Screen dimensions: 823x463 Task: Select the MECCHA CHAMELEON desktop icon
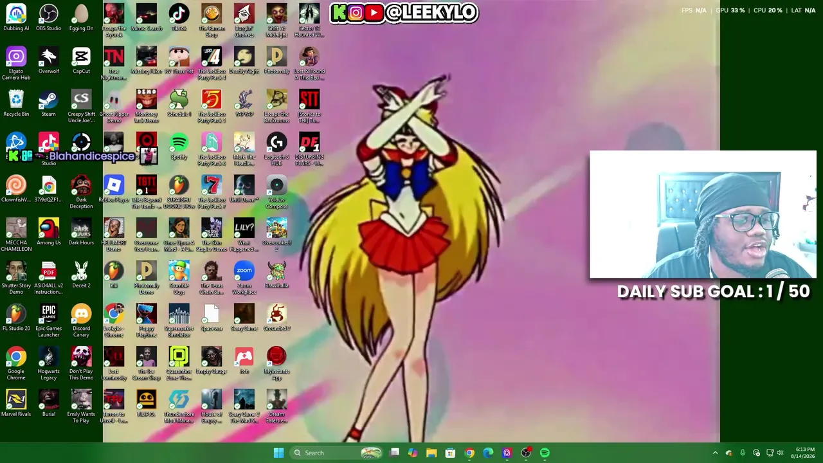coord(16,235)
